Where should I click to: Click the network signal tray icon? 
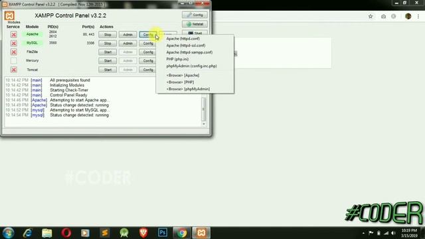point(386,233)
